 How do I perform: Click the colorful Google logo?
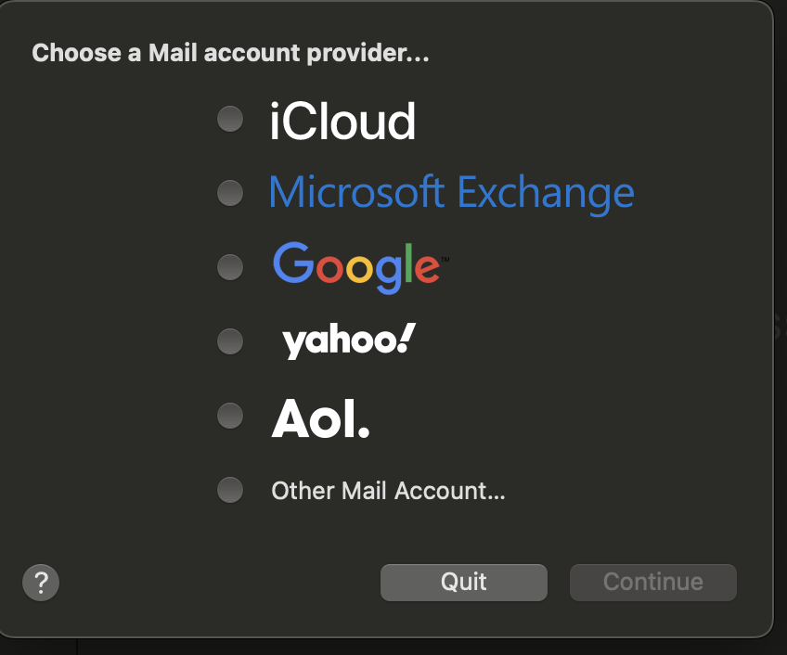pos(356,266)
